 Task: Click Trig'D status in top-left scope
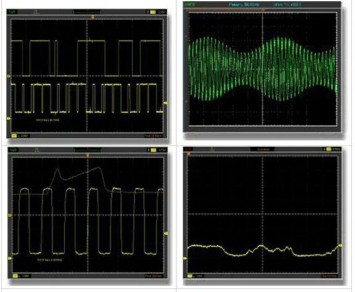(12, 12)
